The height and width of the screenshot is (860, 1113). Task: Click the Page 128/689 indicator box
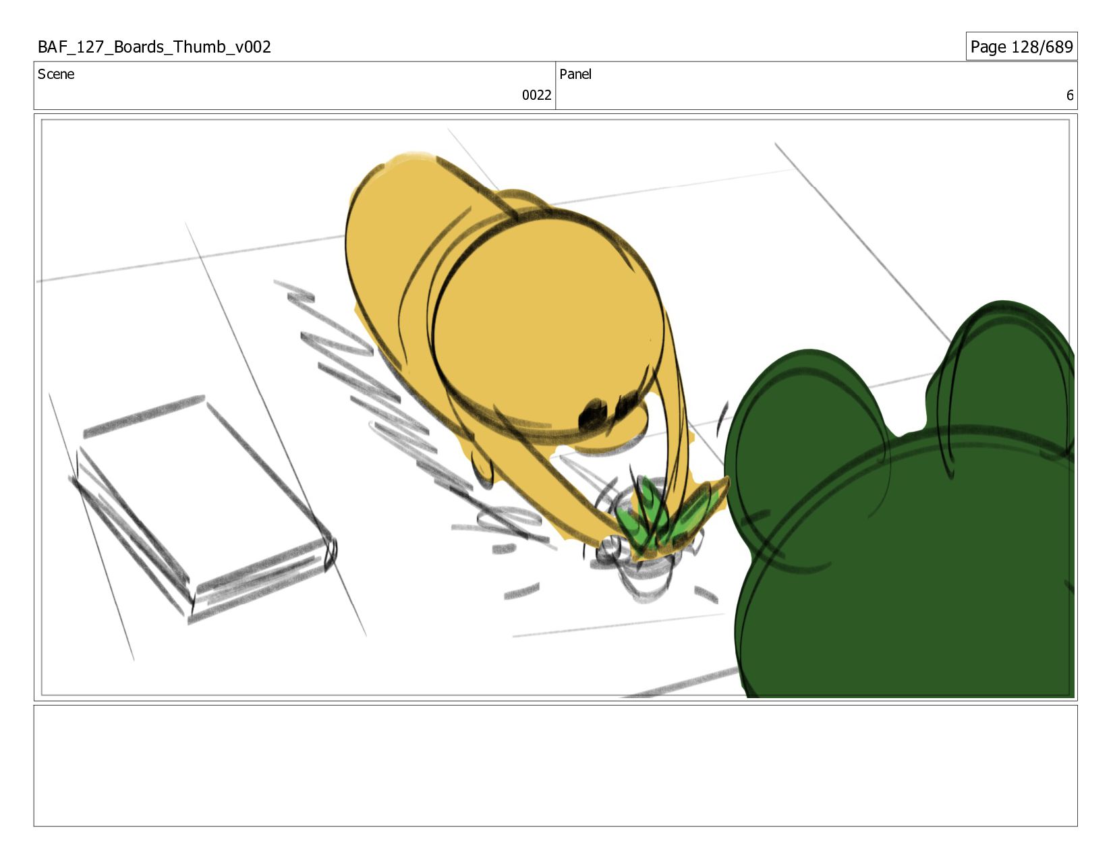[1021, 47]
